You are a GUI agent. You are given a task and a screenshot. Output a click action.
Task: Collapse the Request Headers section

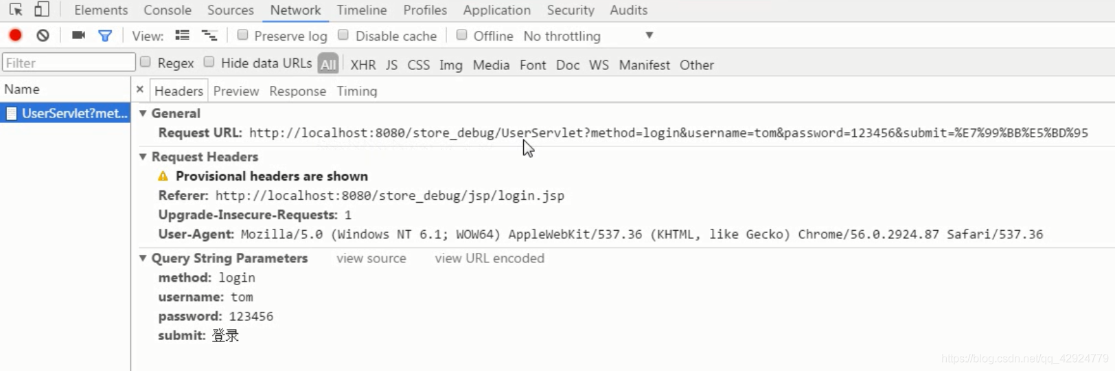pos(143,157)
